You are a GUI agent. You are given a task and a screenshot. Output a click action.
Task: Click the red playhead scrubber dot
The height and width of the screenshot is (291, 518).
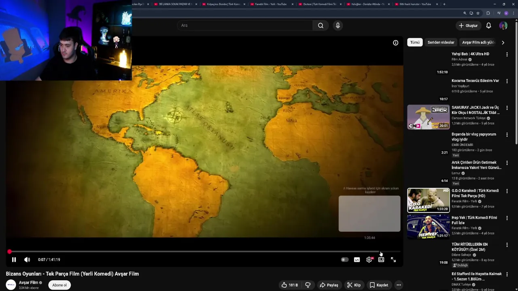9,252
